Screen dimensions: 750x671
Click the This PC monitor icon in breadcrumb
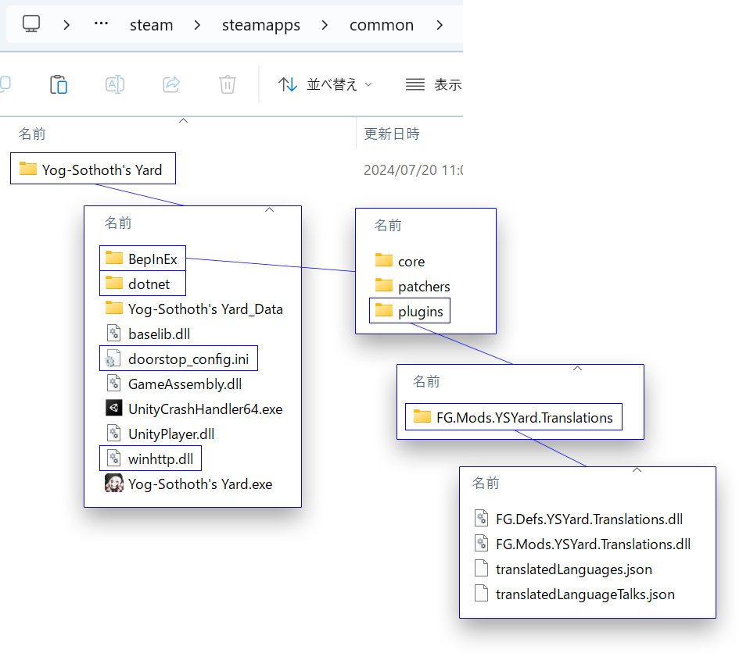31,24
